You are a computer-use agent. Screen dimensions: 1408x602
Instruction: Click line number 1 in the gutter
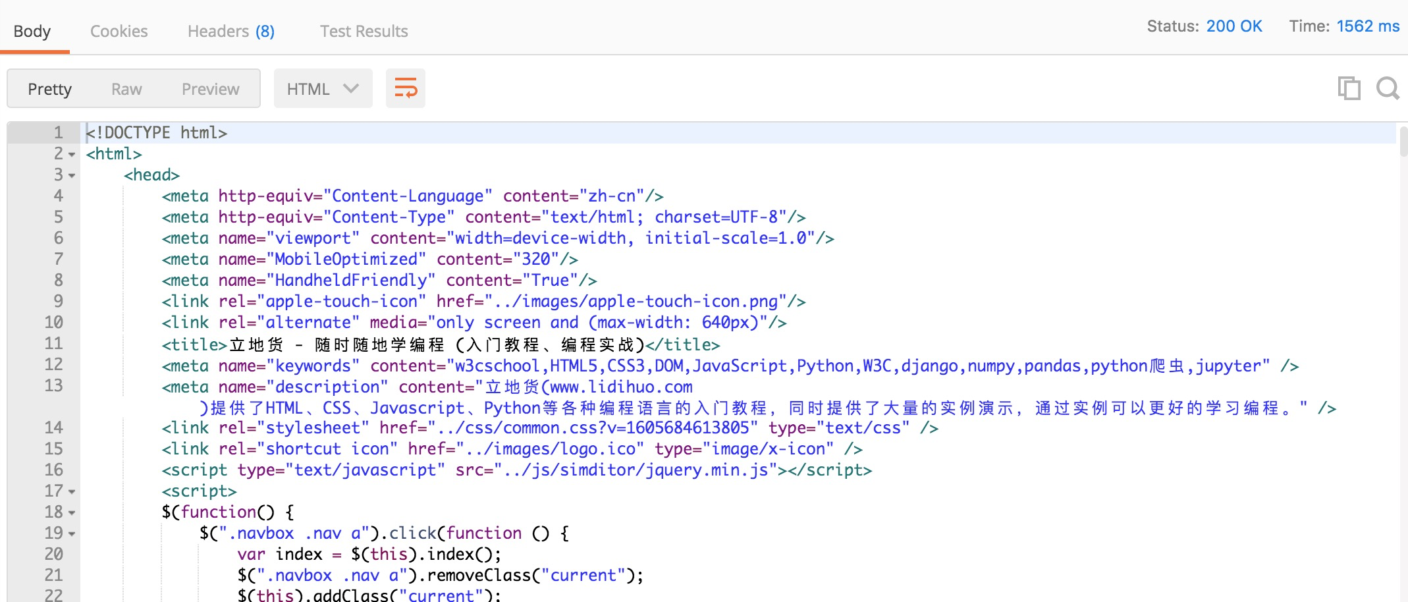coord(58,133)
